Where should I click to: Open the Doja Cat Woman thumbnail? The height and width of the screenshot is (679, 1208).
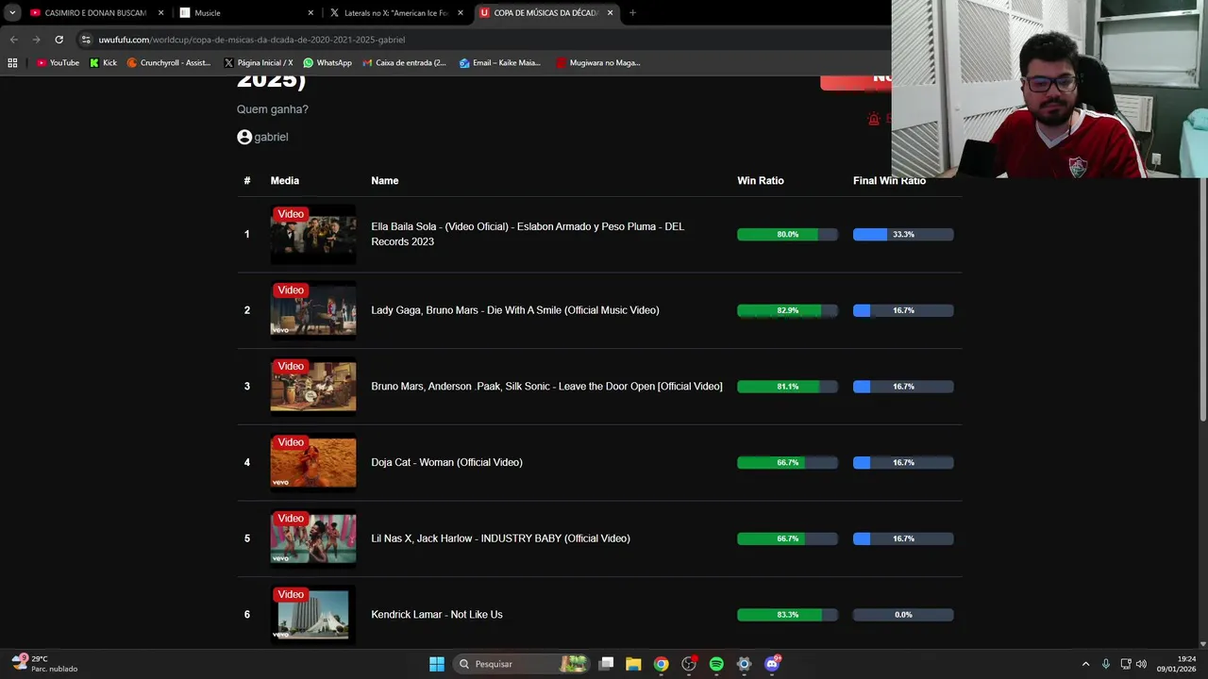[313, 462]
